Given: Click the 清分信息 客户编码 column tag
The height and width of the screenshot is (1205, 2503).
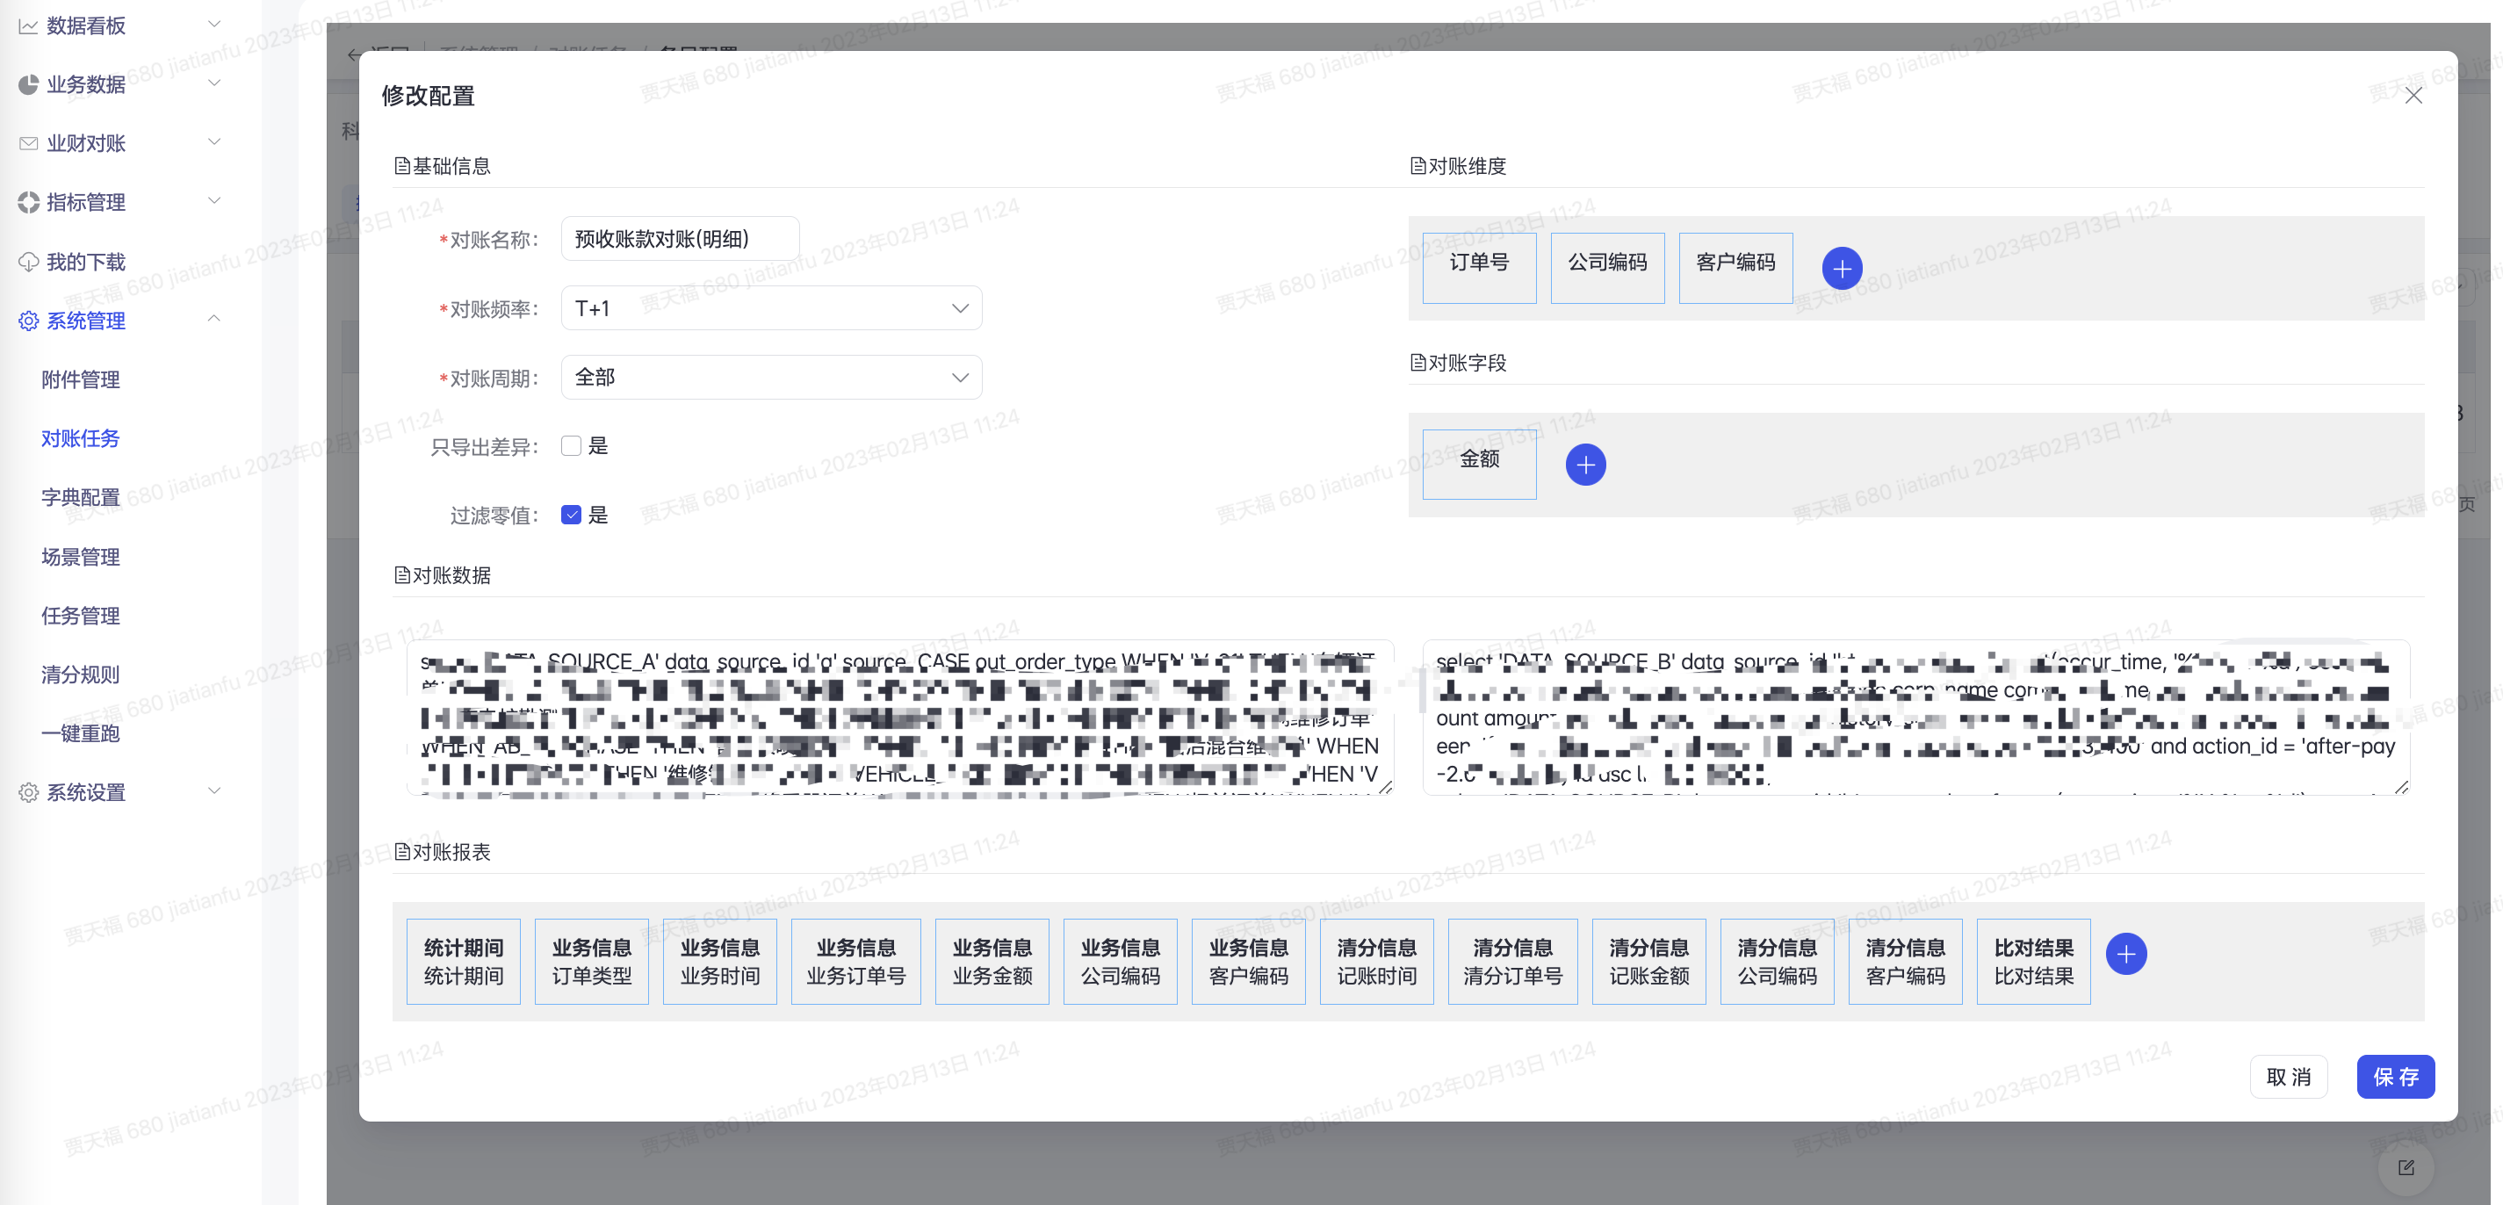Looking at the screenshot, I should 1906,961.
